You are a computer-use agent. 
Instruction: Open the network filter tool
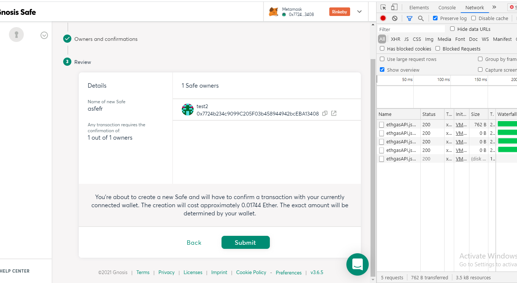(409, 18)
